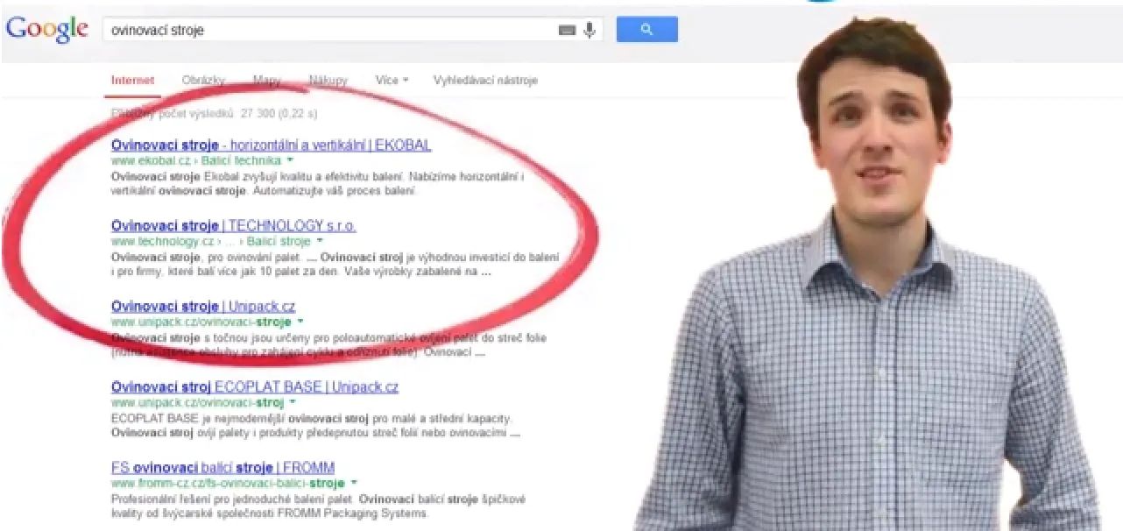The height and width of the screenshot is (531, 1123).
Task: Expand arrow next to www.ekobal.cz URL
Action: (x=290, y=161)
